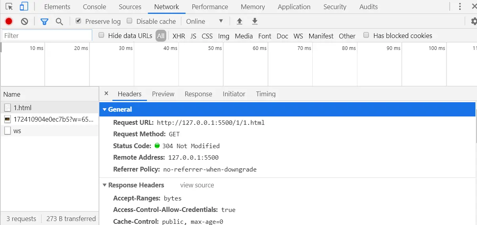Open the Preview detail tab
This screenshot has height=225, width=477.
163,94
